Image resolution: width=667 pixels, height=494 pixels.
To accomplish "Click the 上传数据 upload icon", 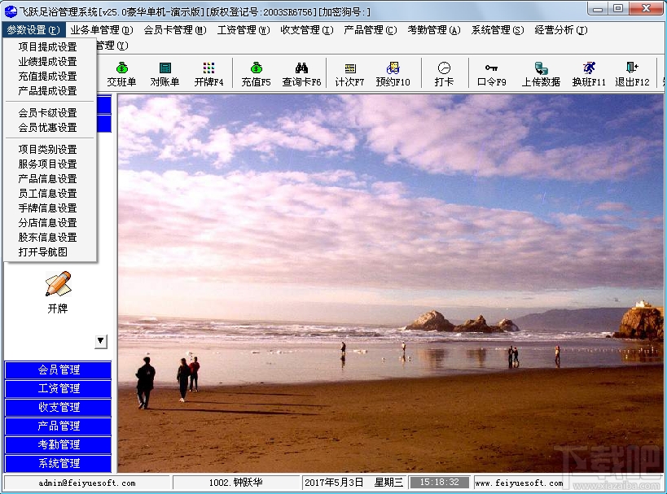I will pyautogui.click(x=541, y=74).
